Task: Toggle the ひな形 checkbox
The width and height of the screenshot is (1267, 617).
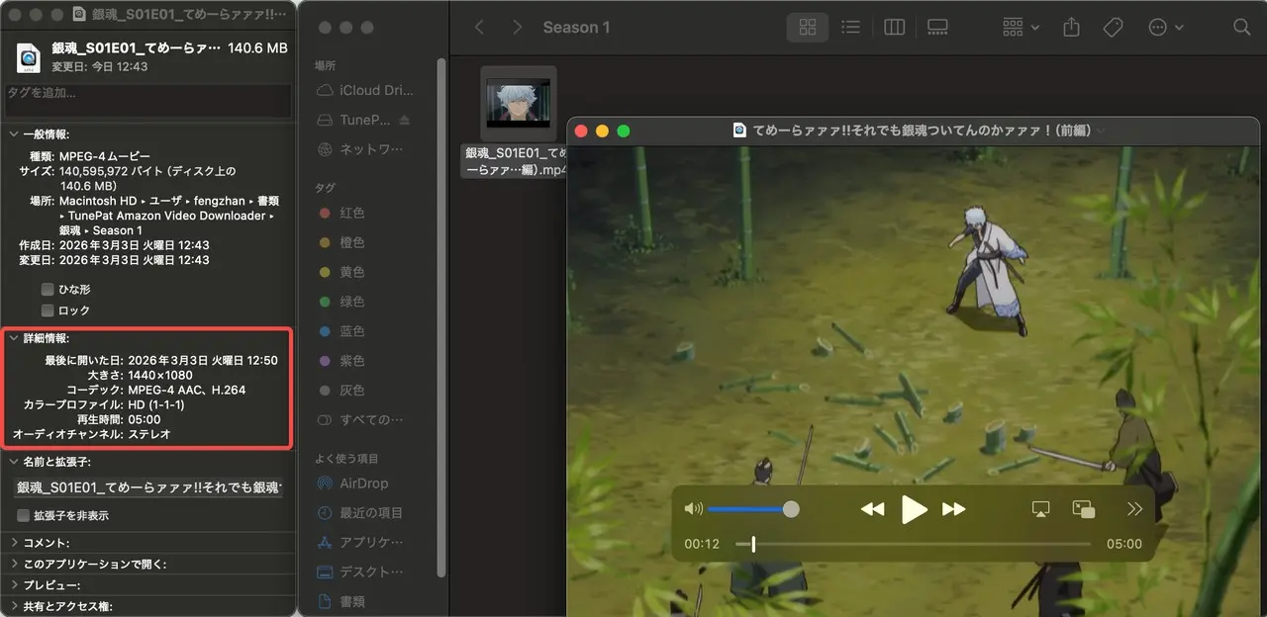Action: [48, 290]
